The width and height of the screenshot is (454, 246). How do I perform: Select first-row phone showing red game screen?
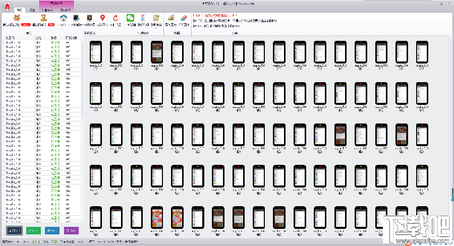pyautogui.click(x=157, y=52)
